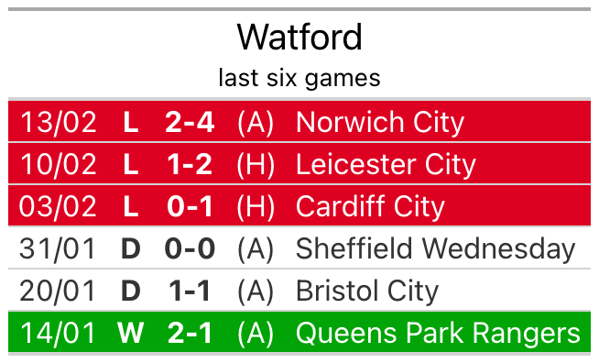Open the Norwich City match row
599x363 pixels.
tap(299, 121)
